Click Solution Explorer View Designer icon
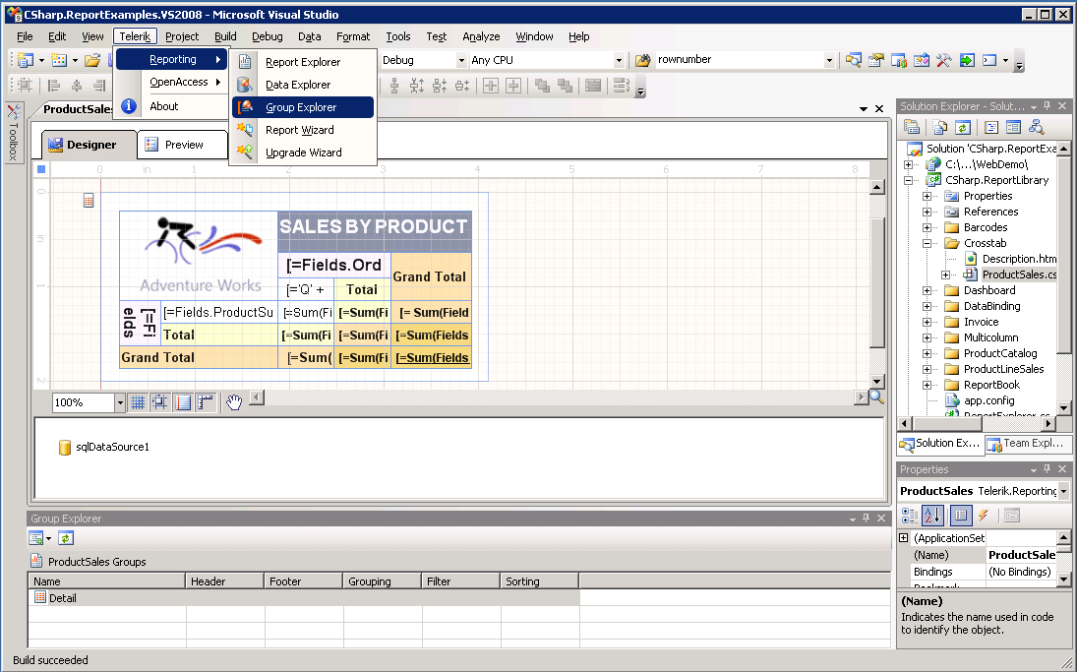Screen dimensions: 1077x672 point(1014,127)
